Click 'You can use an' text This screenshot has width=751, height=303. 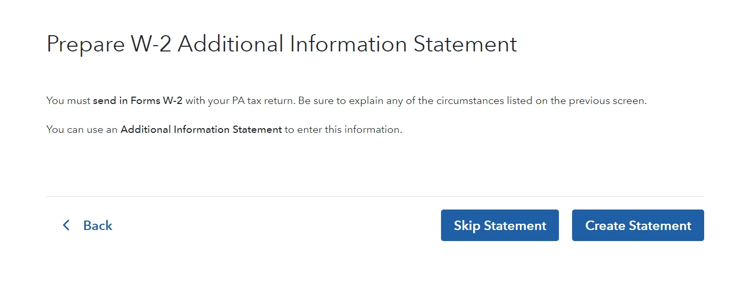tap(82, 130)
